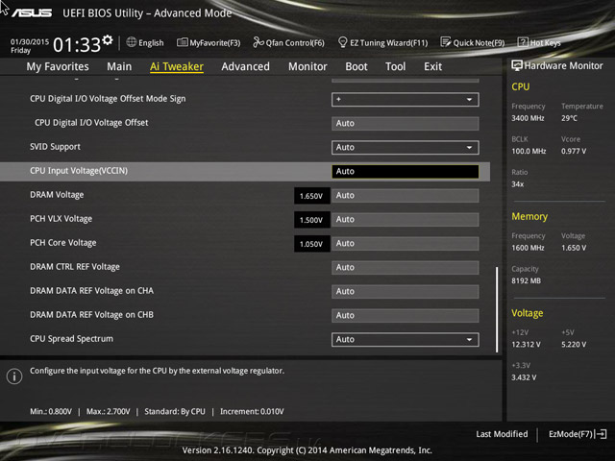Expand the CPU Spread Spectrum dropdown
This screenshot has height=461, width=615.
[x=406, y=339]
